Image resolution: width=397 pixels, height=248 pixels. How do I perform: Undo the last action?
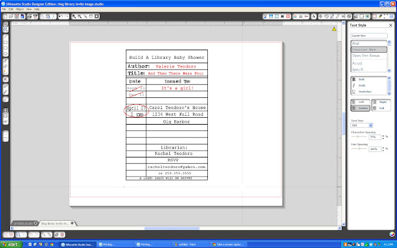point(61,17)
